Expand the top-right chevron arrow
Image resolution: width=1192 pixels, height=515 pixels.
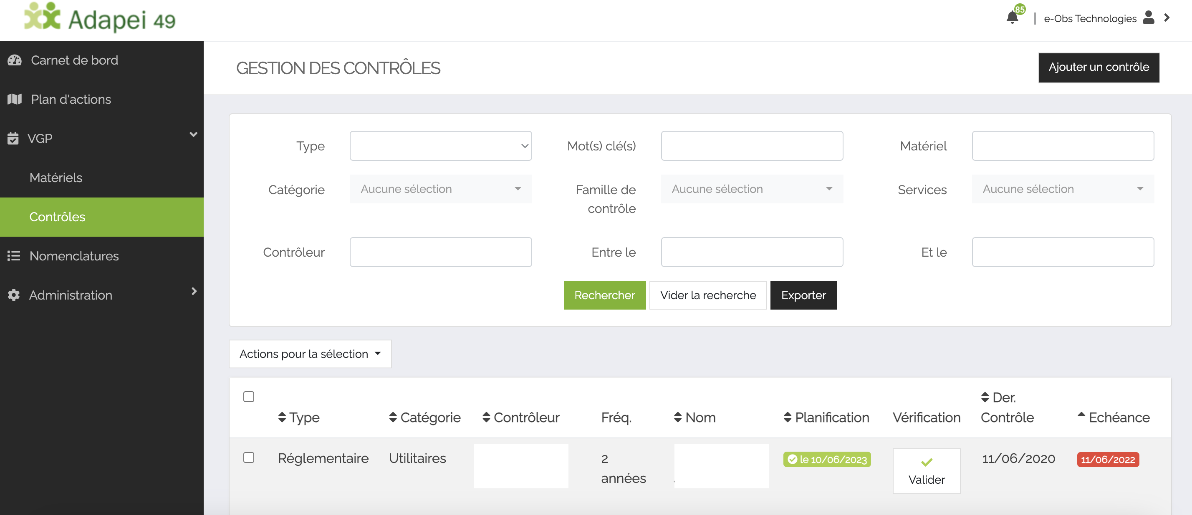point(1167,17)
